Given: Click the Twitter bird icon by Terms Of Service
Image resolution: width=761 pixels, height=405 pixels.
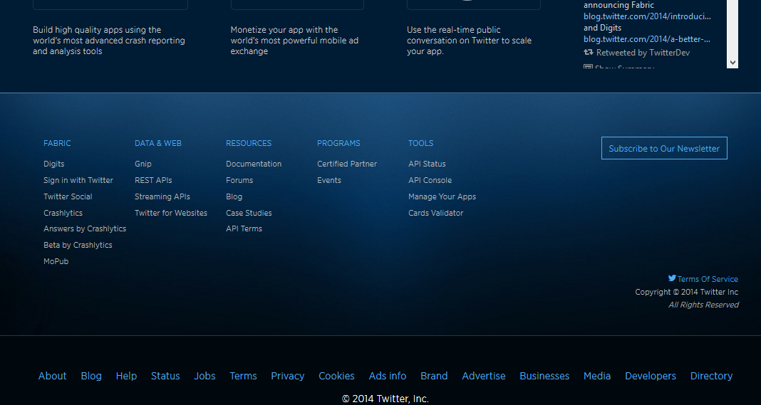Looking at the screenshot, I should [x=672, y=278].
